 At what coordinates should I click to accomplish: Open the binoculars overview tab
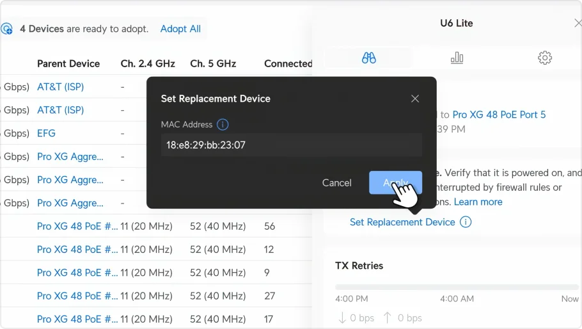(x=368, y=58)
